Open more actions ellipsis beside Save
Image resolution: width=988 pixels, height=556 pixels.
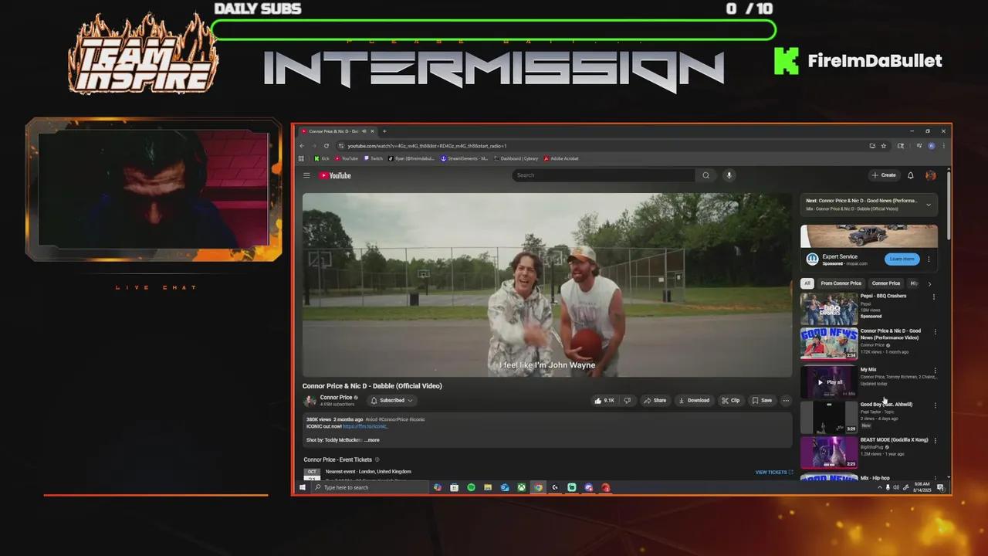coord(786,400)
